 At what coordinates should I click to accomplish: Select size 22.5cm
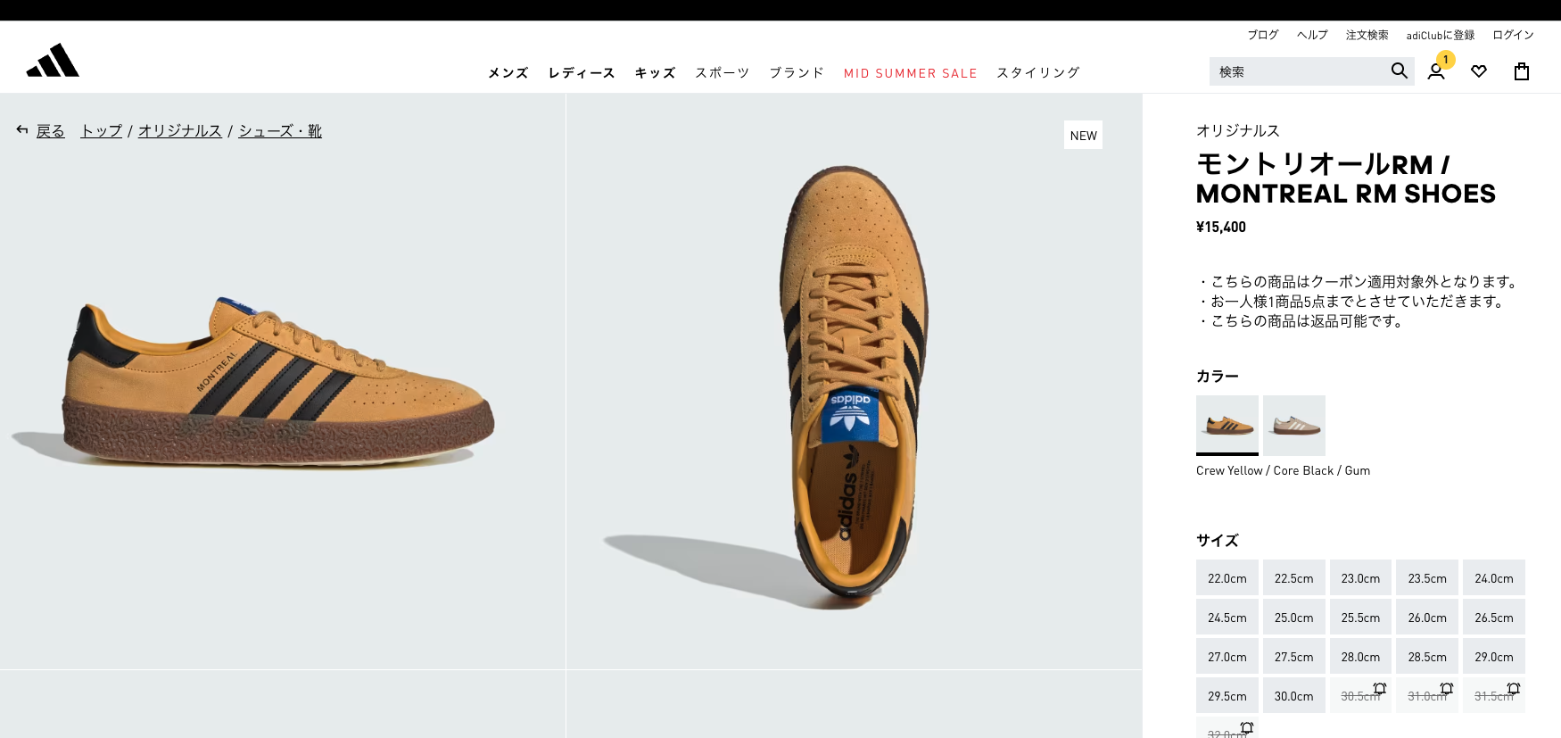point(1294,578)
